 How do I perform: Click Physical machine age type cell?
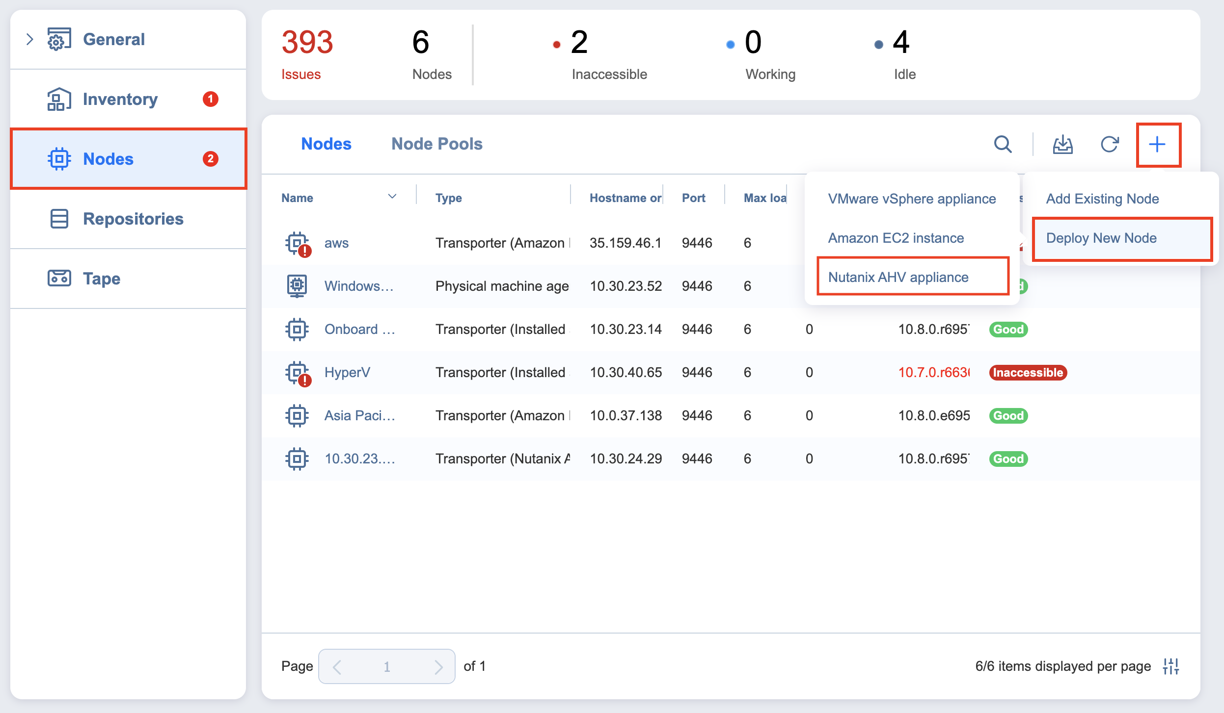502,286
